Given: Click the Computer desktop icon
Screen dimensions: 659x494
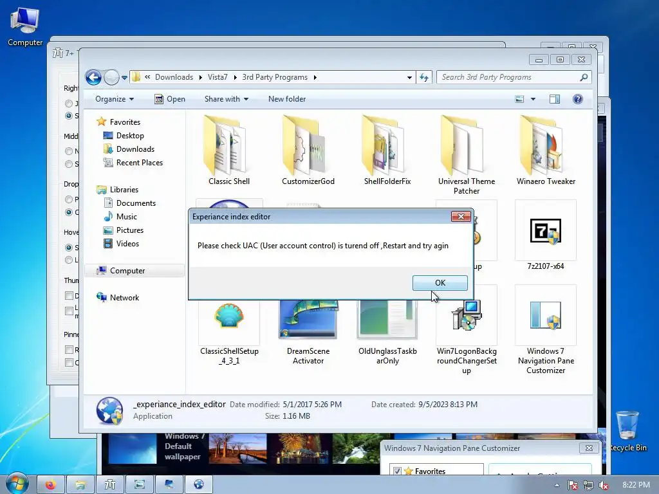Looking at the screenshot, I should pyautogui.click(x=25, y=27).
